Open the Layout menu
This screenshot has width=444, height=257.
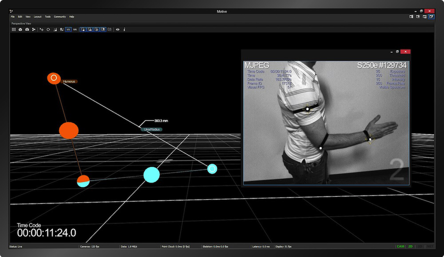38,17
